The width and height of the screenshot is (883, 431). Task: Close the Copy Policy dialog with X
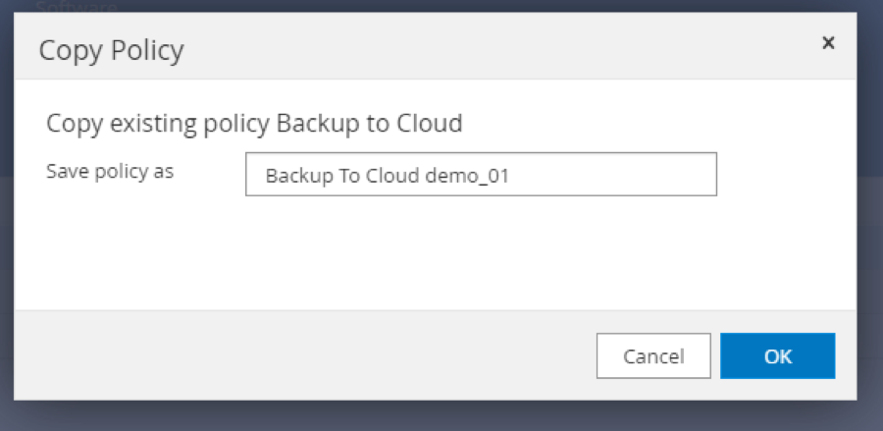click(828, 42)
